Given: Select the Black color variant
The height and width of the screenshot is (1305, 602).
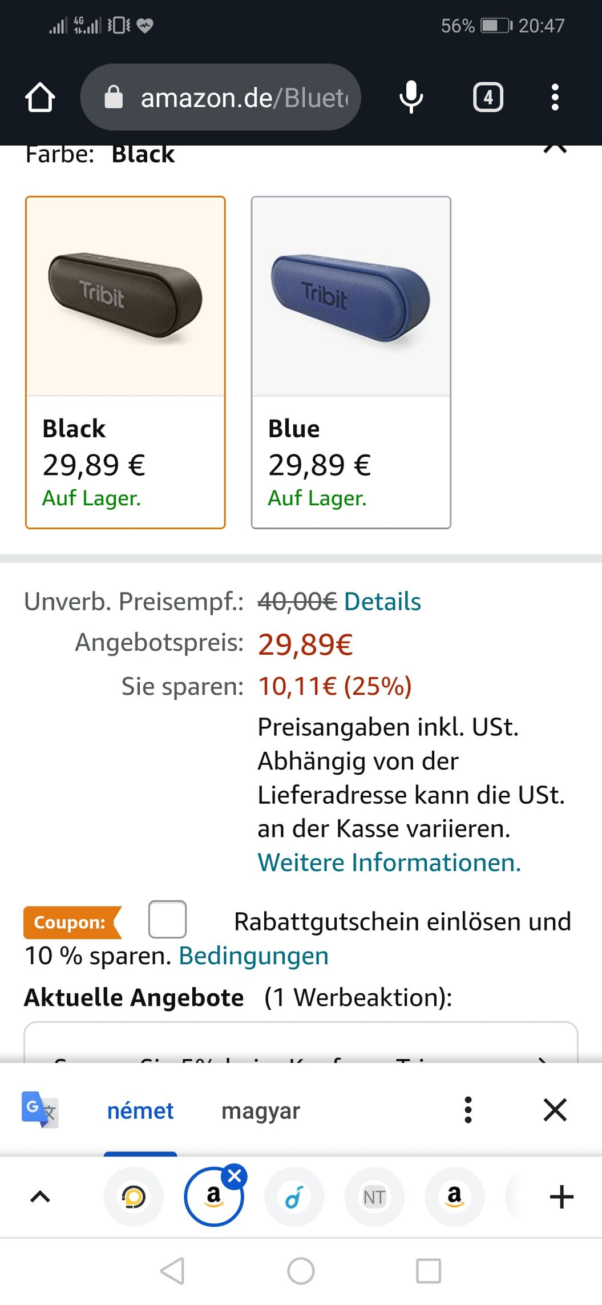Looking at the screenshot, I should tap(126, 362).
